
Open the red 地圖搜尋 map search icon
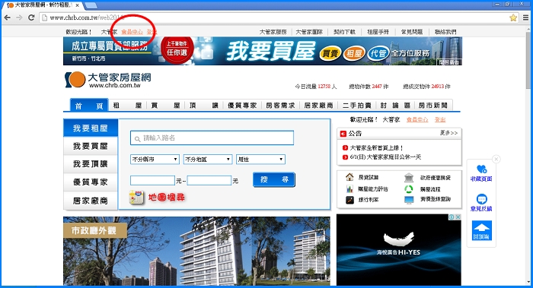pos(136,198)
